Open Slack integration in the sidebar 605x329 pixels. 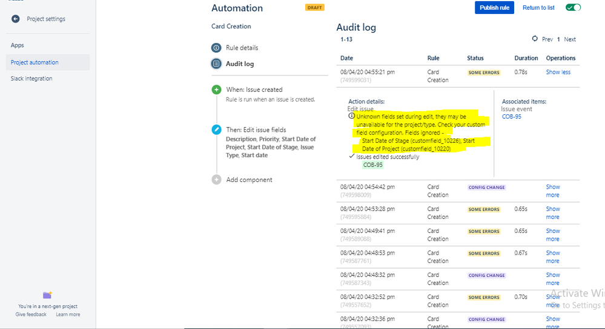point(31,79)
